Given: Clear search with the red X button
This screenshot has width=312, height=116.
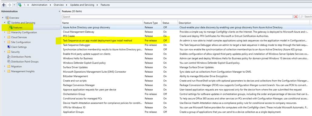Looking at the screenshot, I should [296, 17].
